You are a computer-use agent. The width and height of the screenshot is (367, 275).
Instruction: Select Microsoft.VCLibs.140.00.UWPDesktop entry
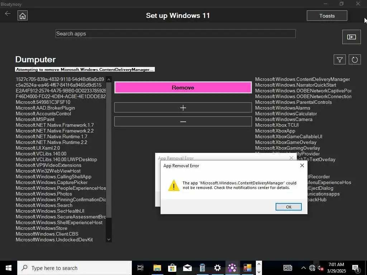(56, 159)
